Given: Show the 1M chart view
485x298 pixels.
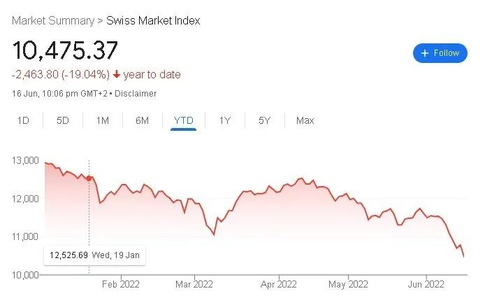Looking at the screenshot, I should [x=103, y=120].
